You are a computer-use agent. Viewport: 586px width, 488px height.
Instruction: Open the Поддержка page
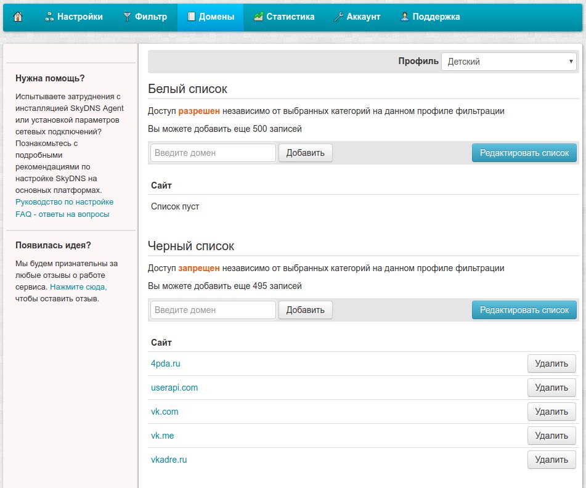coord(430,17)
